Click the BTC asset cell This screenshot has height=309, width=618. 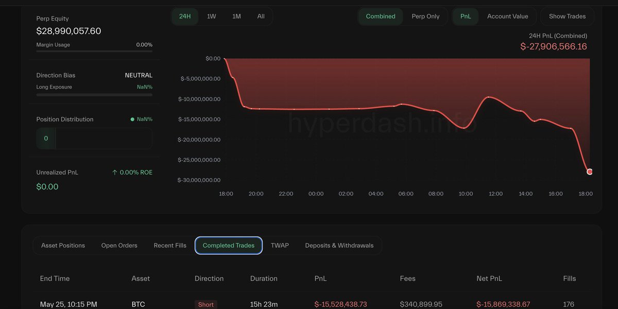138,304
